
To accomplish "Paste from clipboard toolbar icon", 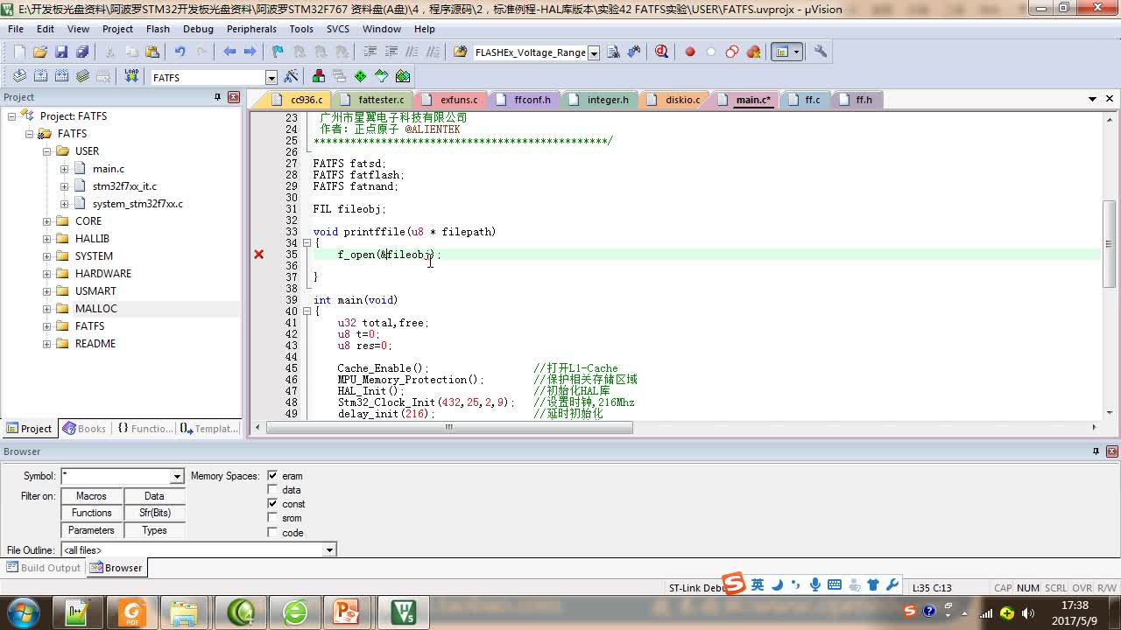I will pyautogui.click(x=152, y=52).
